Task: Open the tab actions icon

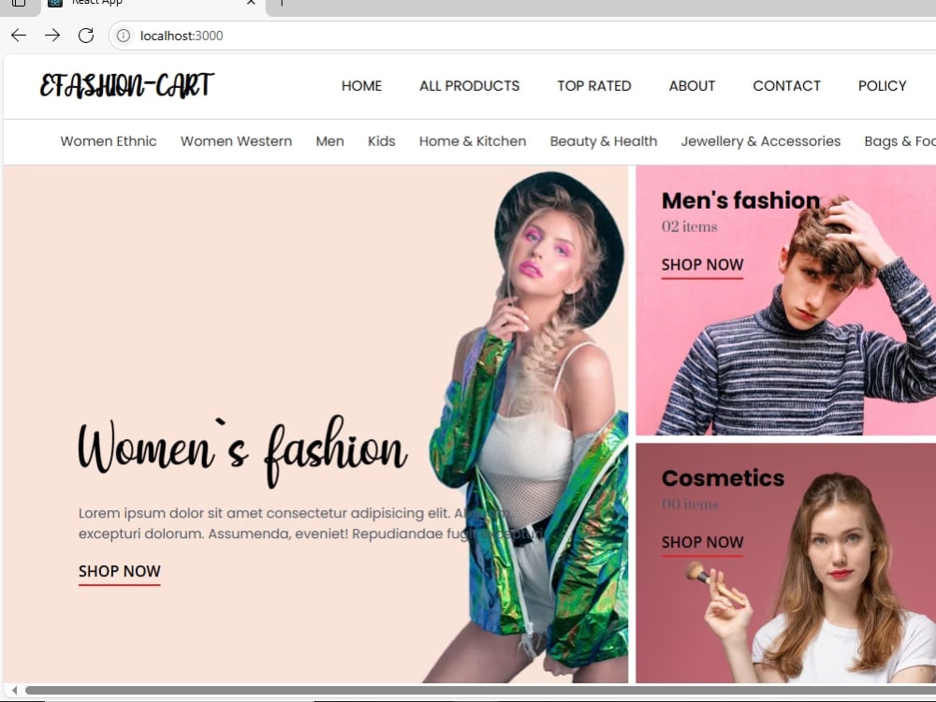Action: pyautogui.click(x=19, y=3)
